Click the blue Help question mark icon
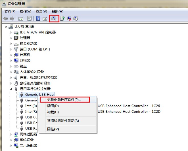This screenshot has height=151, width=188. tap(38, 18)
